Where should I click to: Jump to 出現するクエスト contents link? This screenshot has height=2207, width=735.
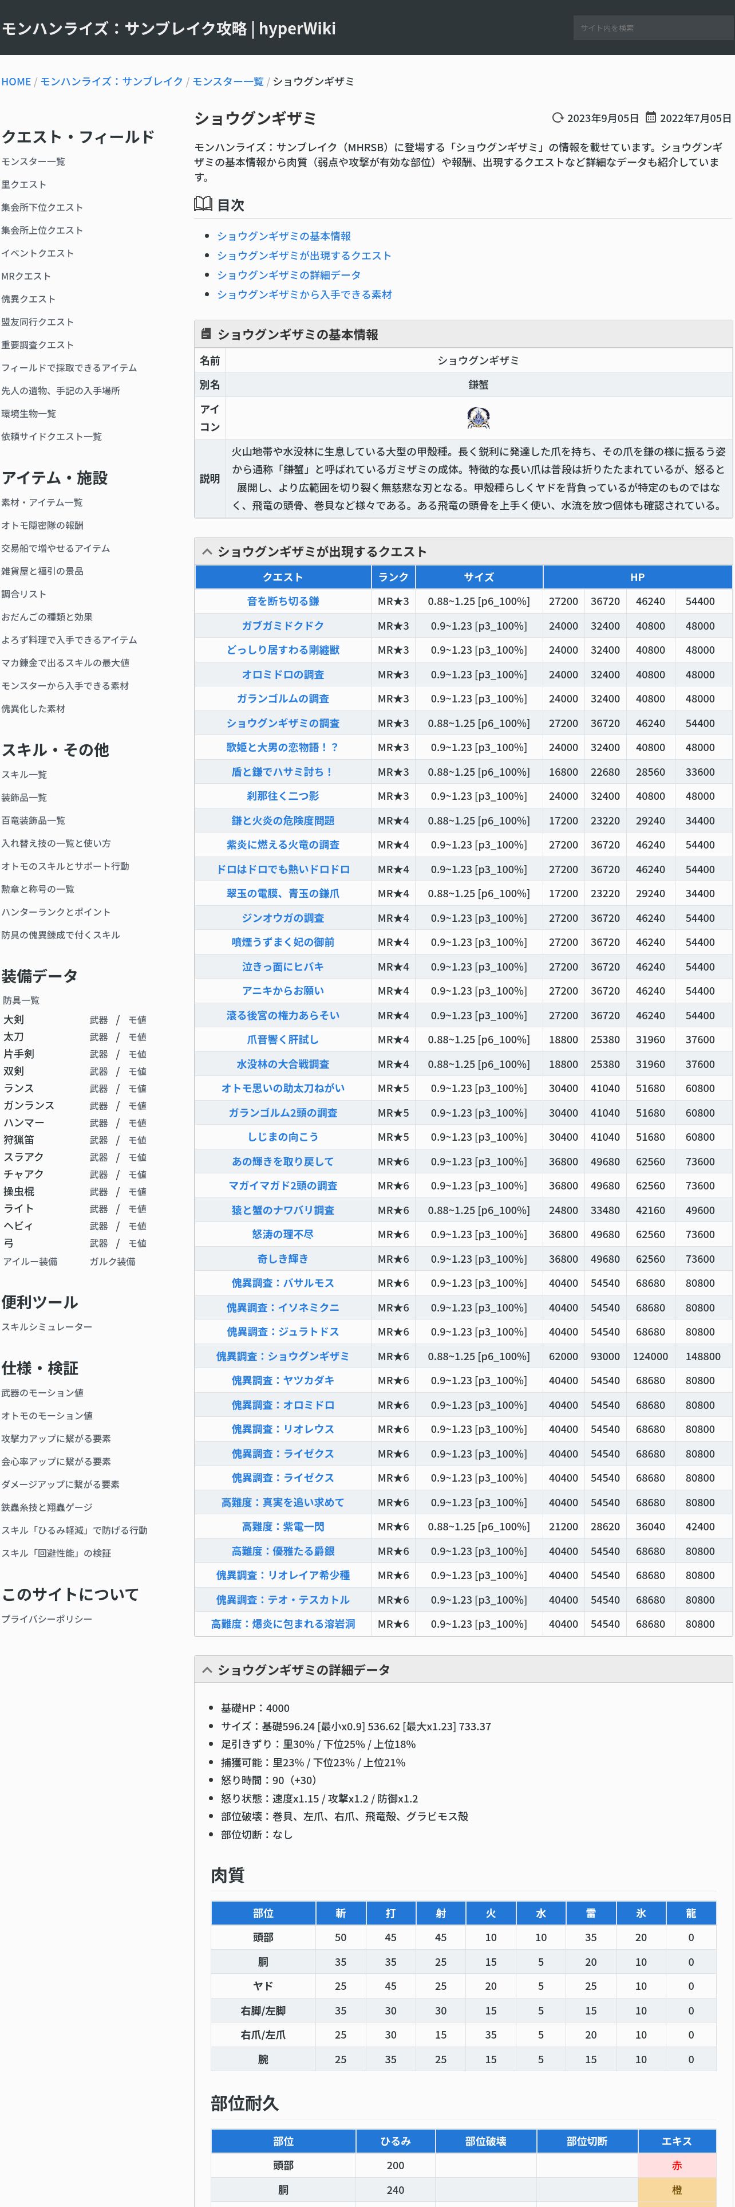[x=304, y=256]
